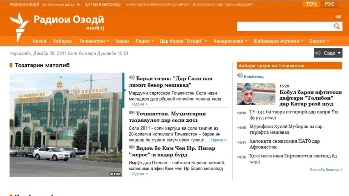Go to the Асосӣ home tab

[x=39, y=41]
